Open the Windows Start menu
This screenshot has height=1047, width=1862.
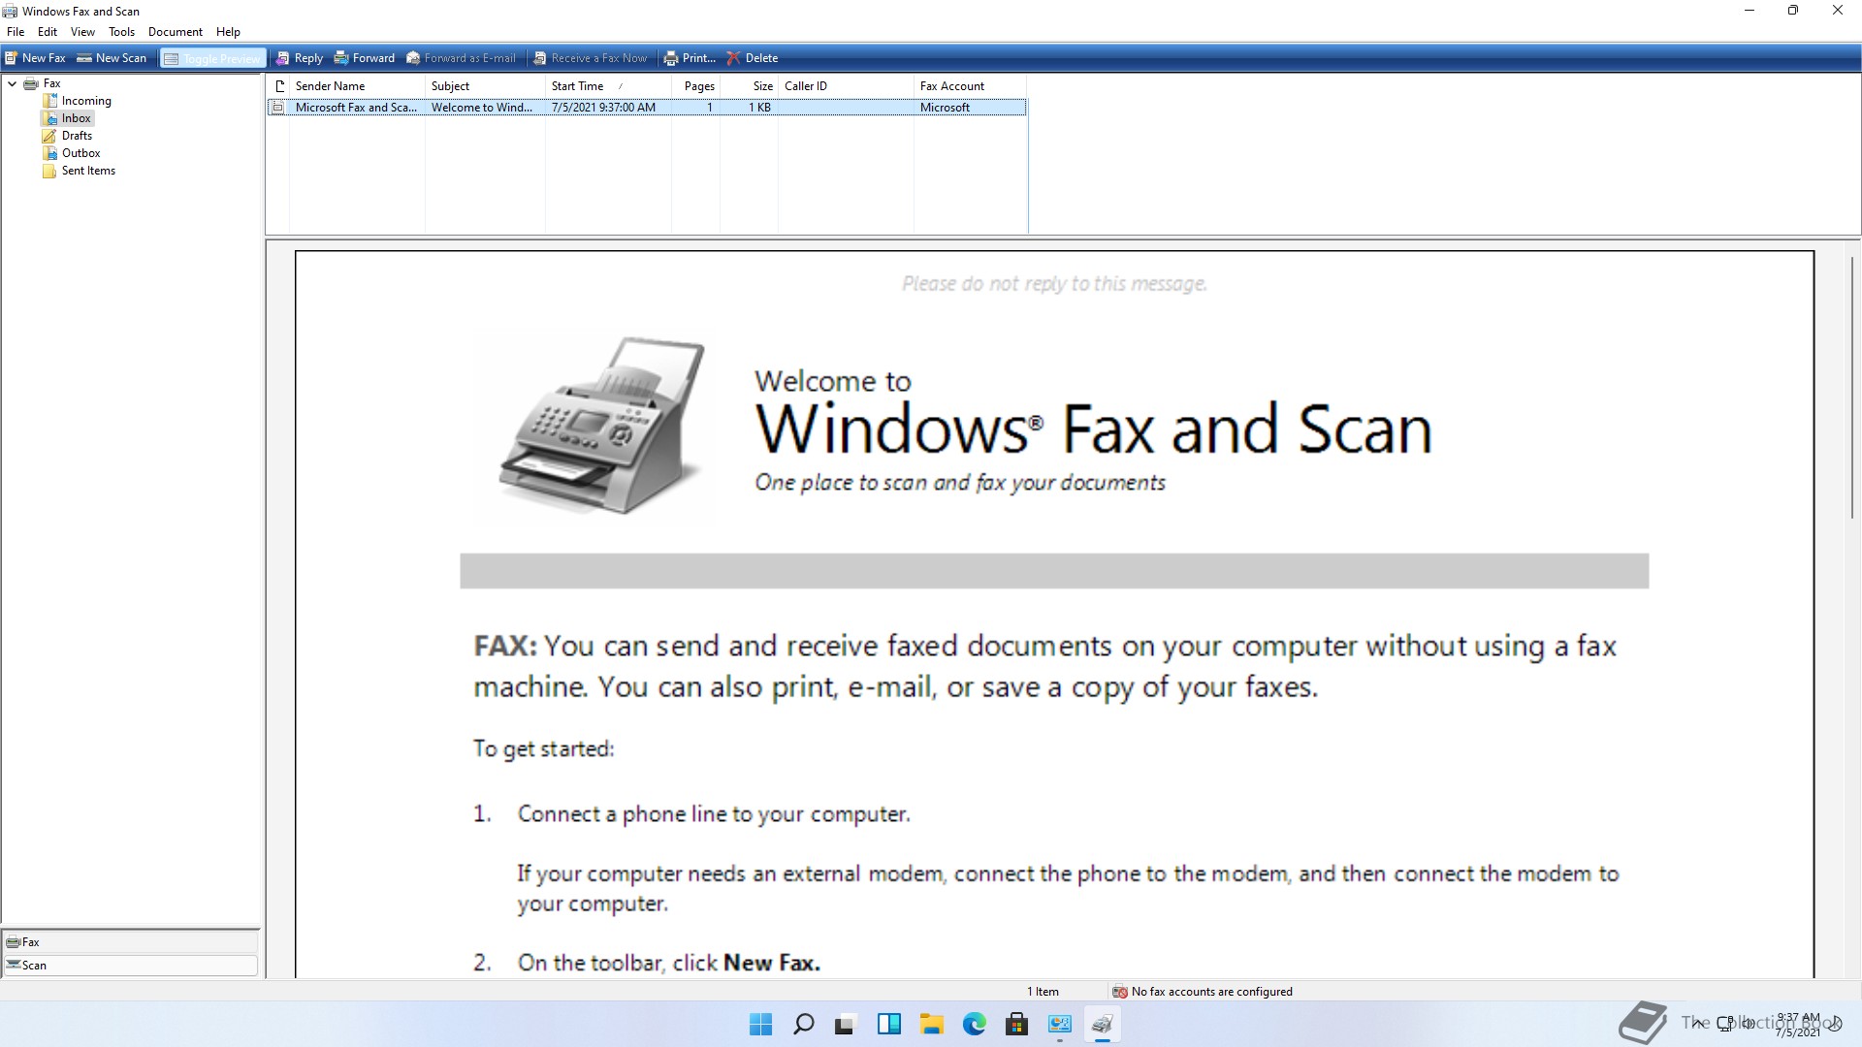(x=761, y=1024)
